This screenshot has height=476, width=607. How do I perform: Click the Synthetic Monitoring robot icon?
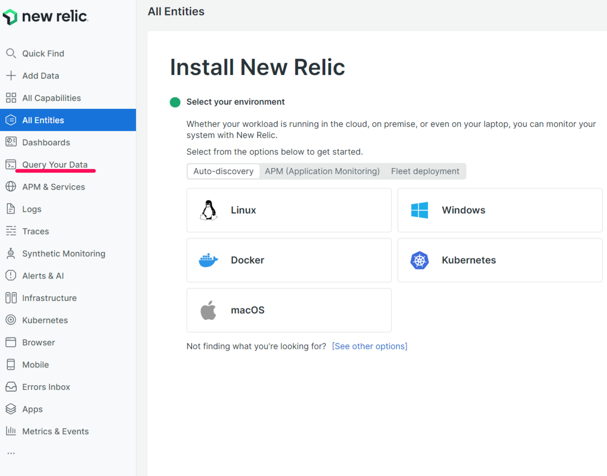pyautogui.click(x=11, y=253)
